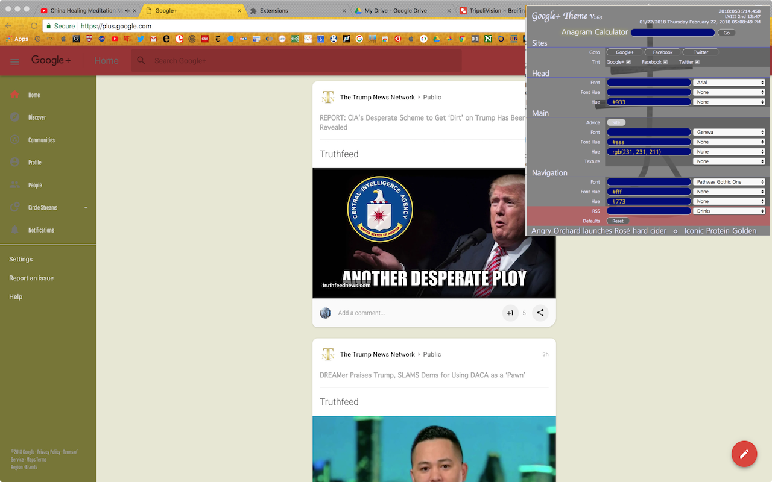Click the search magnifier icon in Google+
This screenshot has width=772, height=482.
click(141, 61)
